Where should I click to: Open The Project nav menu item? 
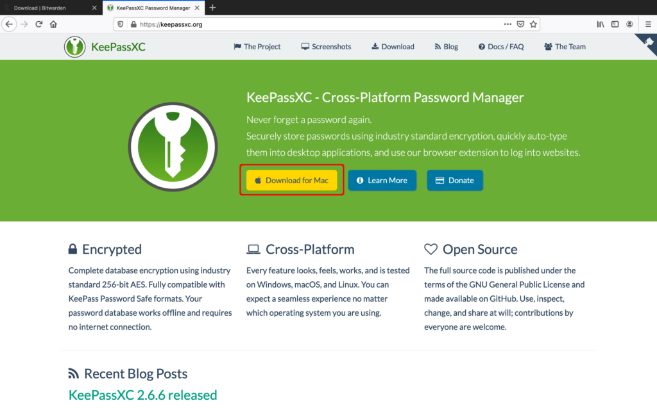257,46
